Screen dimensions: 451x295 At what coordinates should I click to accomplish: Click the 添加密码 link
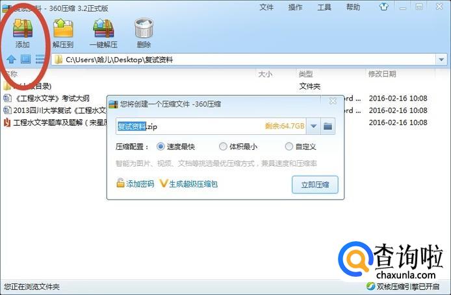[140, 183]
